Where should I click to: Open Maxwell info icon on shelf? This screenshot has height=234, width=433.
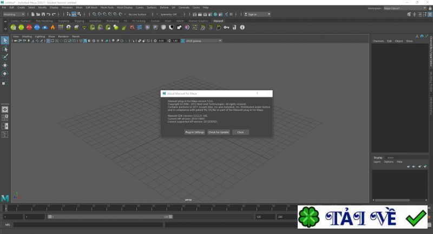pyautogui.click(x=241, y=27)
